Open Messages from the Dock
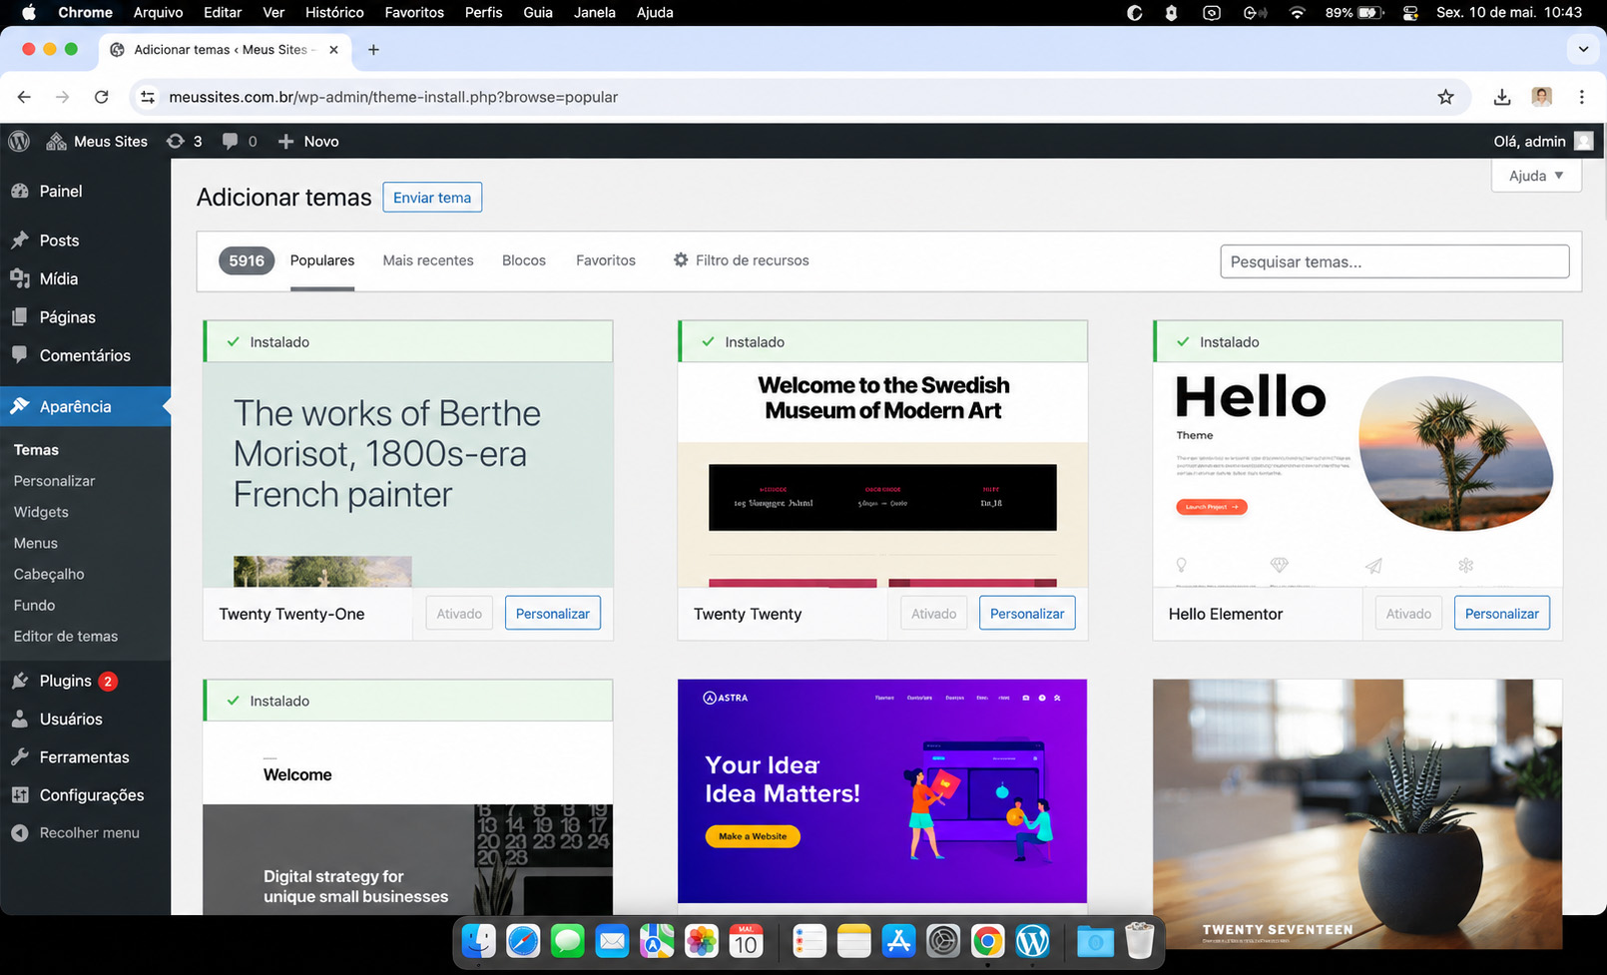The width and height of the screenshot is (1607, 975). tap(568, 941)
